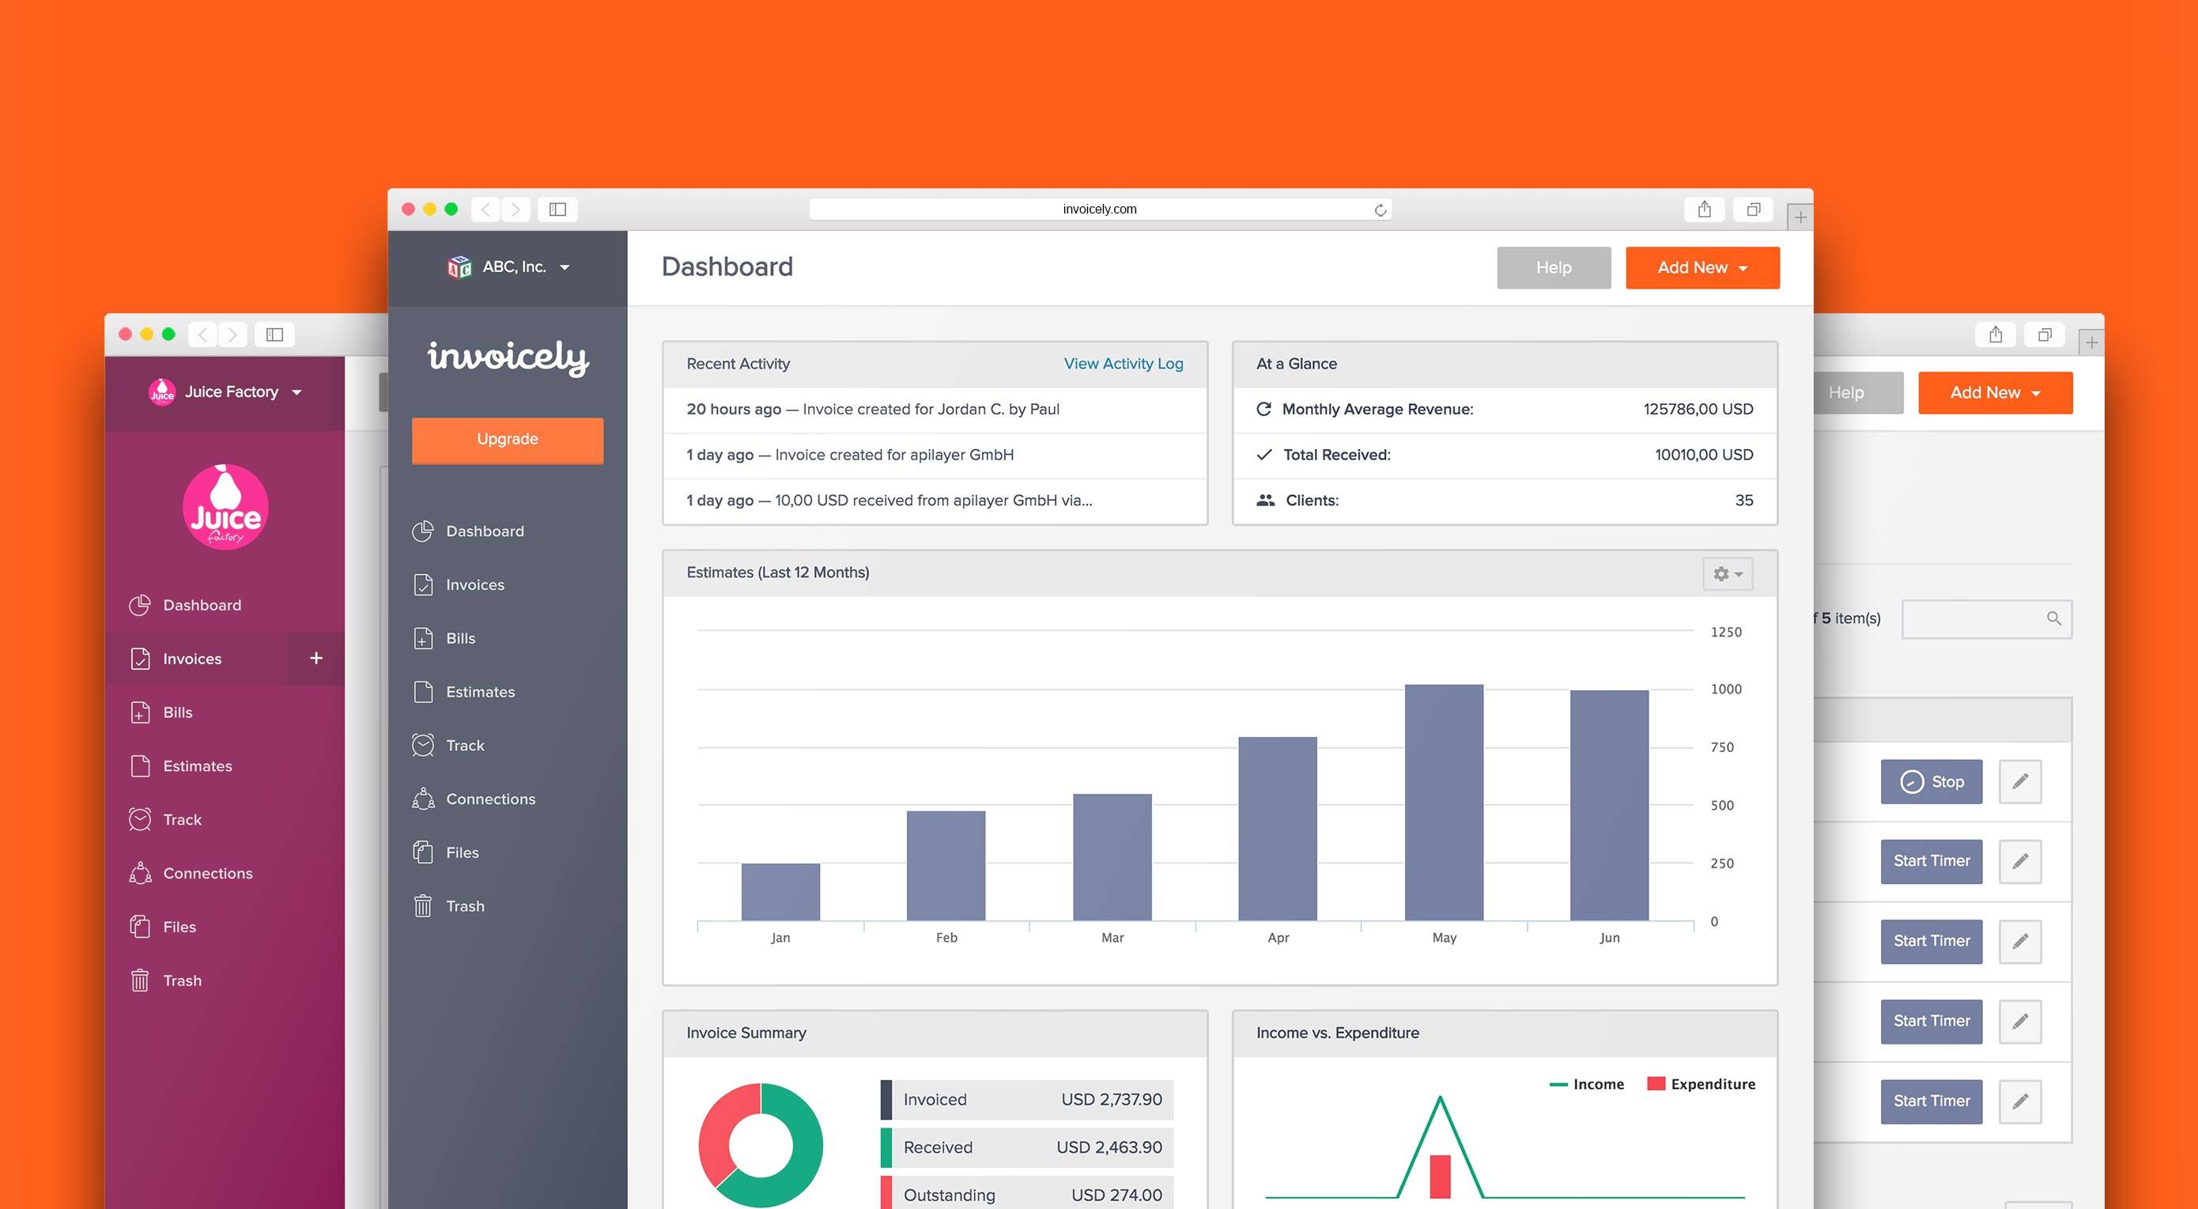2198x1209 pixels.
Task: Open the Add New dropdown on Dashboard
Action: (1701, 268)
